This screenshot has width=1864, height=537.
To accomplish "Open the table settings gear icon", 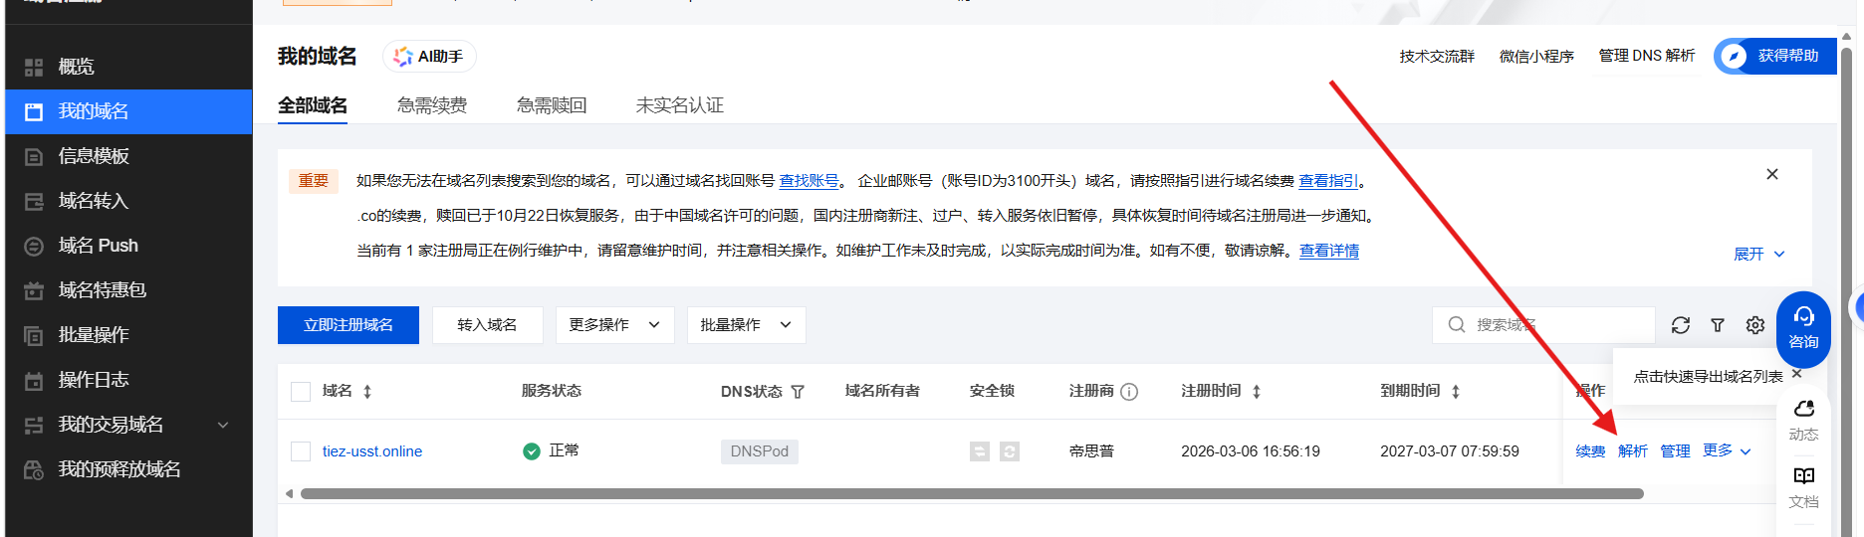I will (1755, 325).
